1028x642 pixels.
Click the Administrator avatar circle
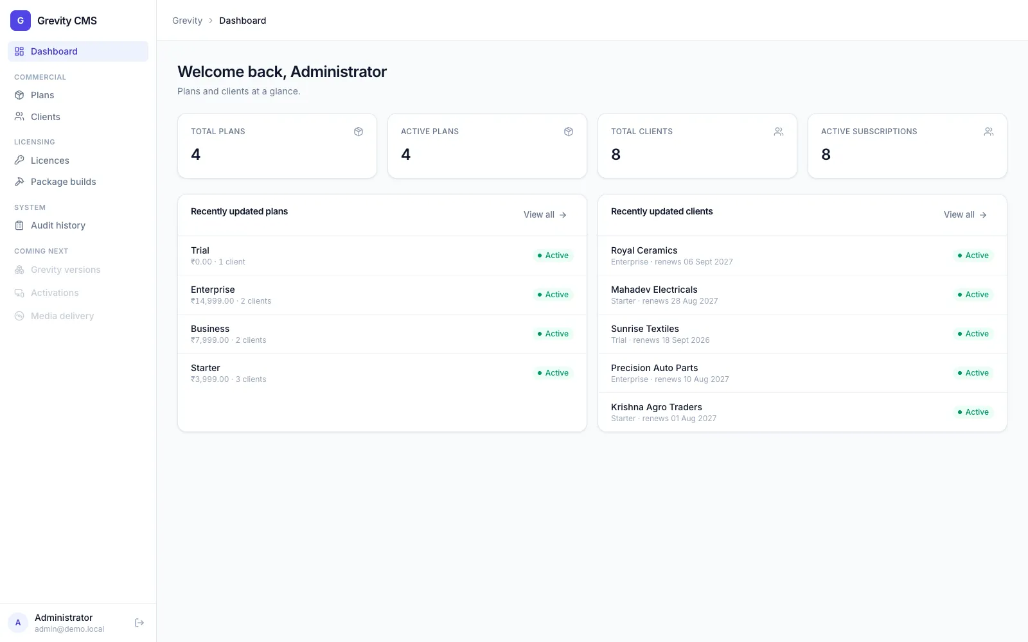coord(18,623)
